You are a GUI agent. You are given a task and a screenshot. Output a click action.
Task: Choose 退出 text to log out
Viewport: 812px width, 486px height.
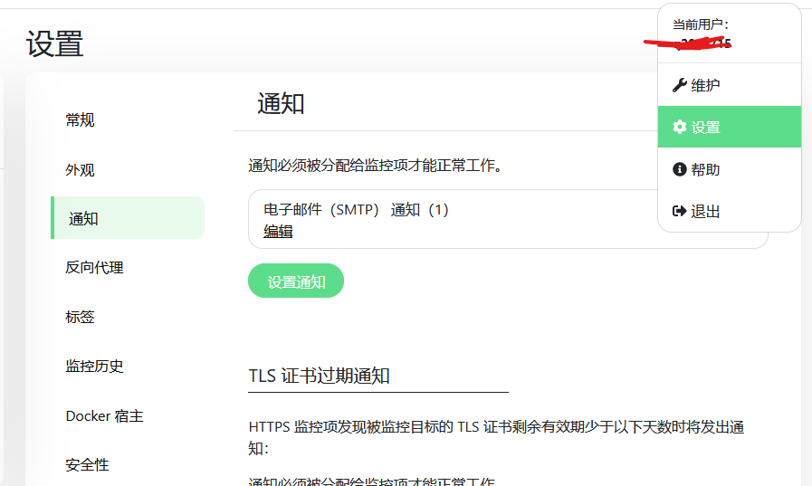(x=706, y=211)
